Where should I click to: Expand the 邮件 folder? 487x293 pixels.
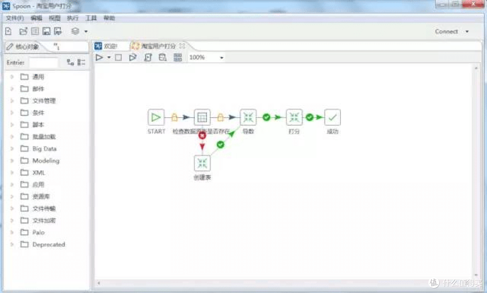(x=12, y=88)
